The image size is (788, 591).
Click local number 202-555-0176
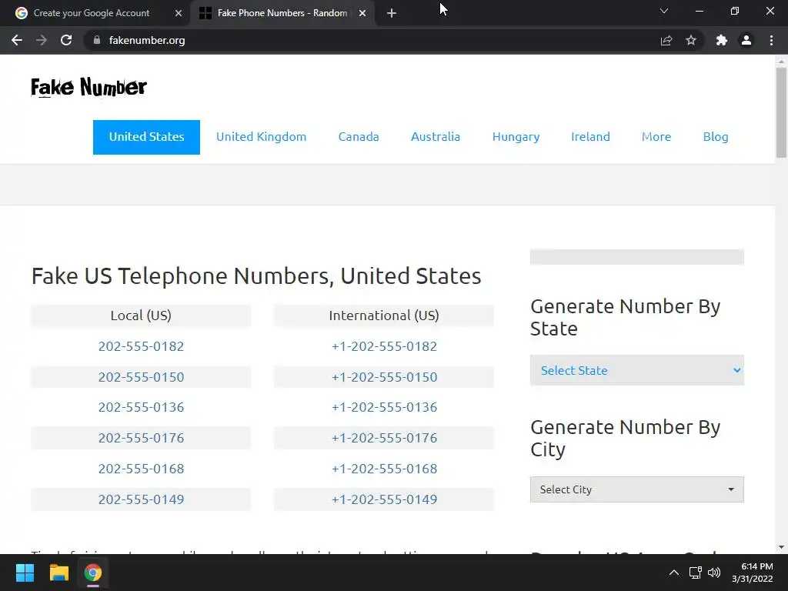(142, 438)
